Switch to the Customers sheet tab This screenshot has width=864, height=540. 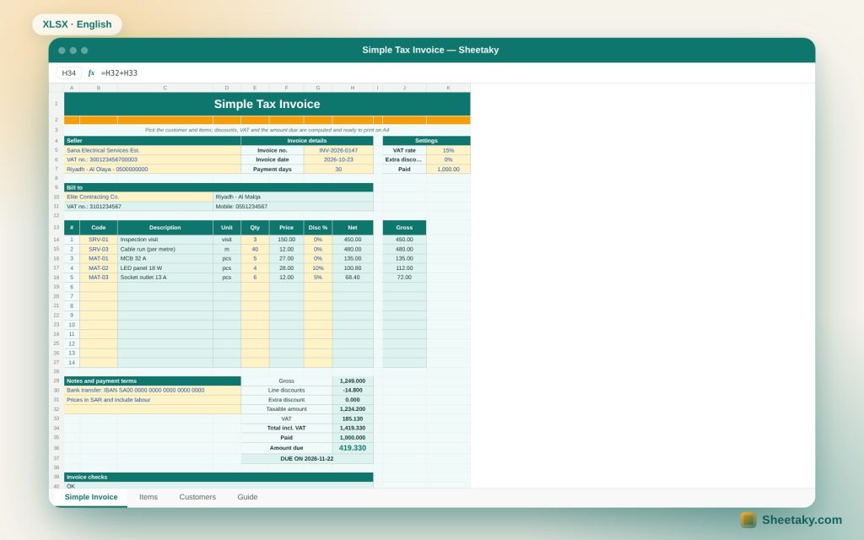pos(197,497)
